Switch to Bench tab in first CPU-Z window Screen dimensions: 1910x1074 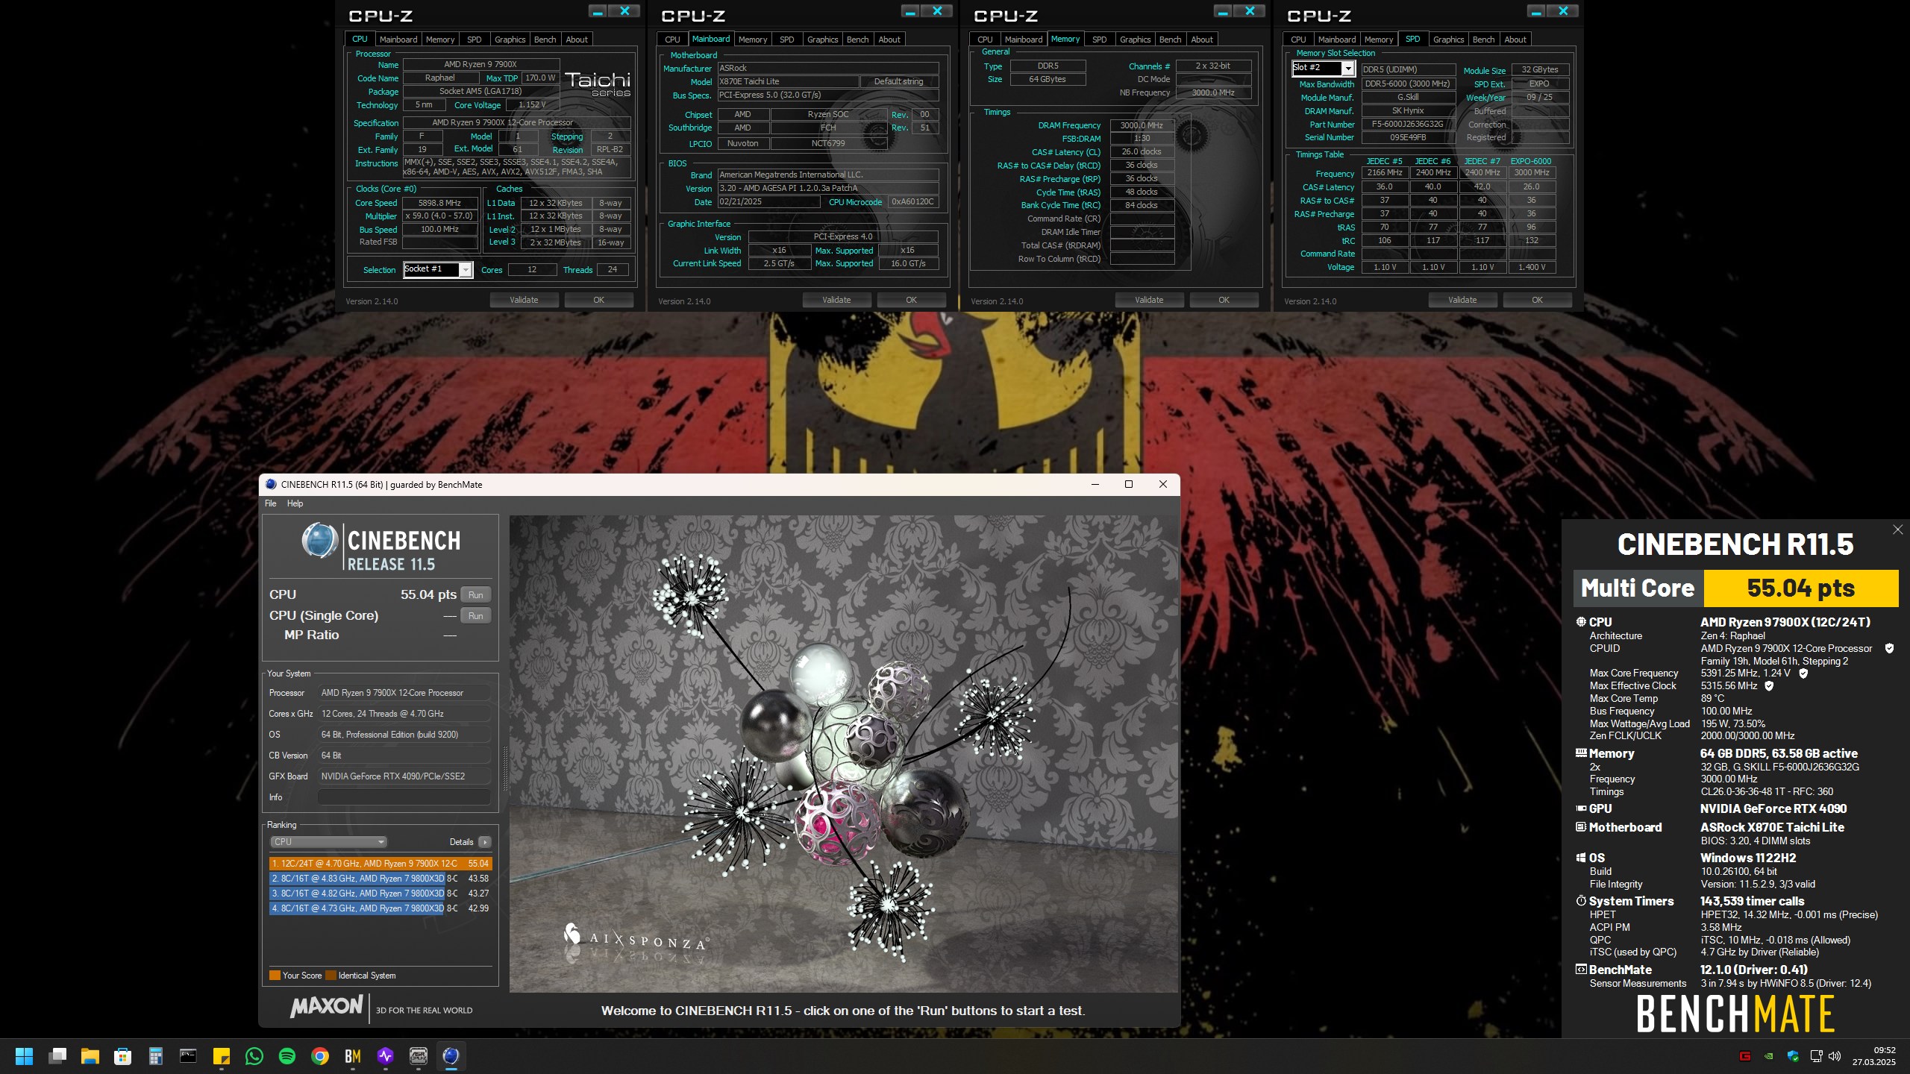[545, 40]
